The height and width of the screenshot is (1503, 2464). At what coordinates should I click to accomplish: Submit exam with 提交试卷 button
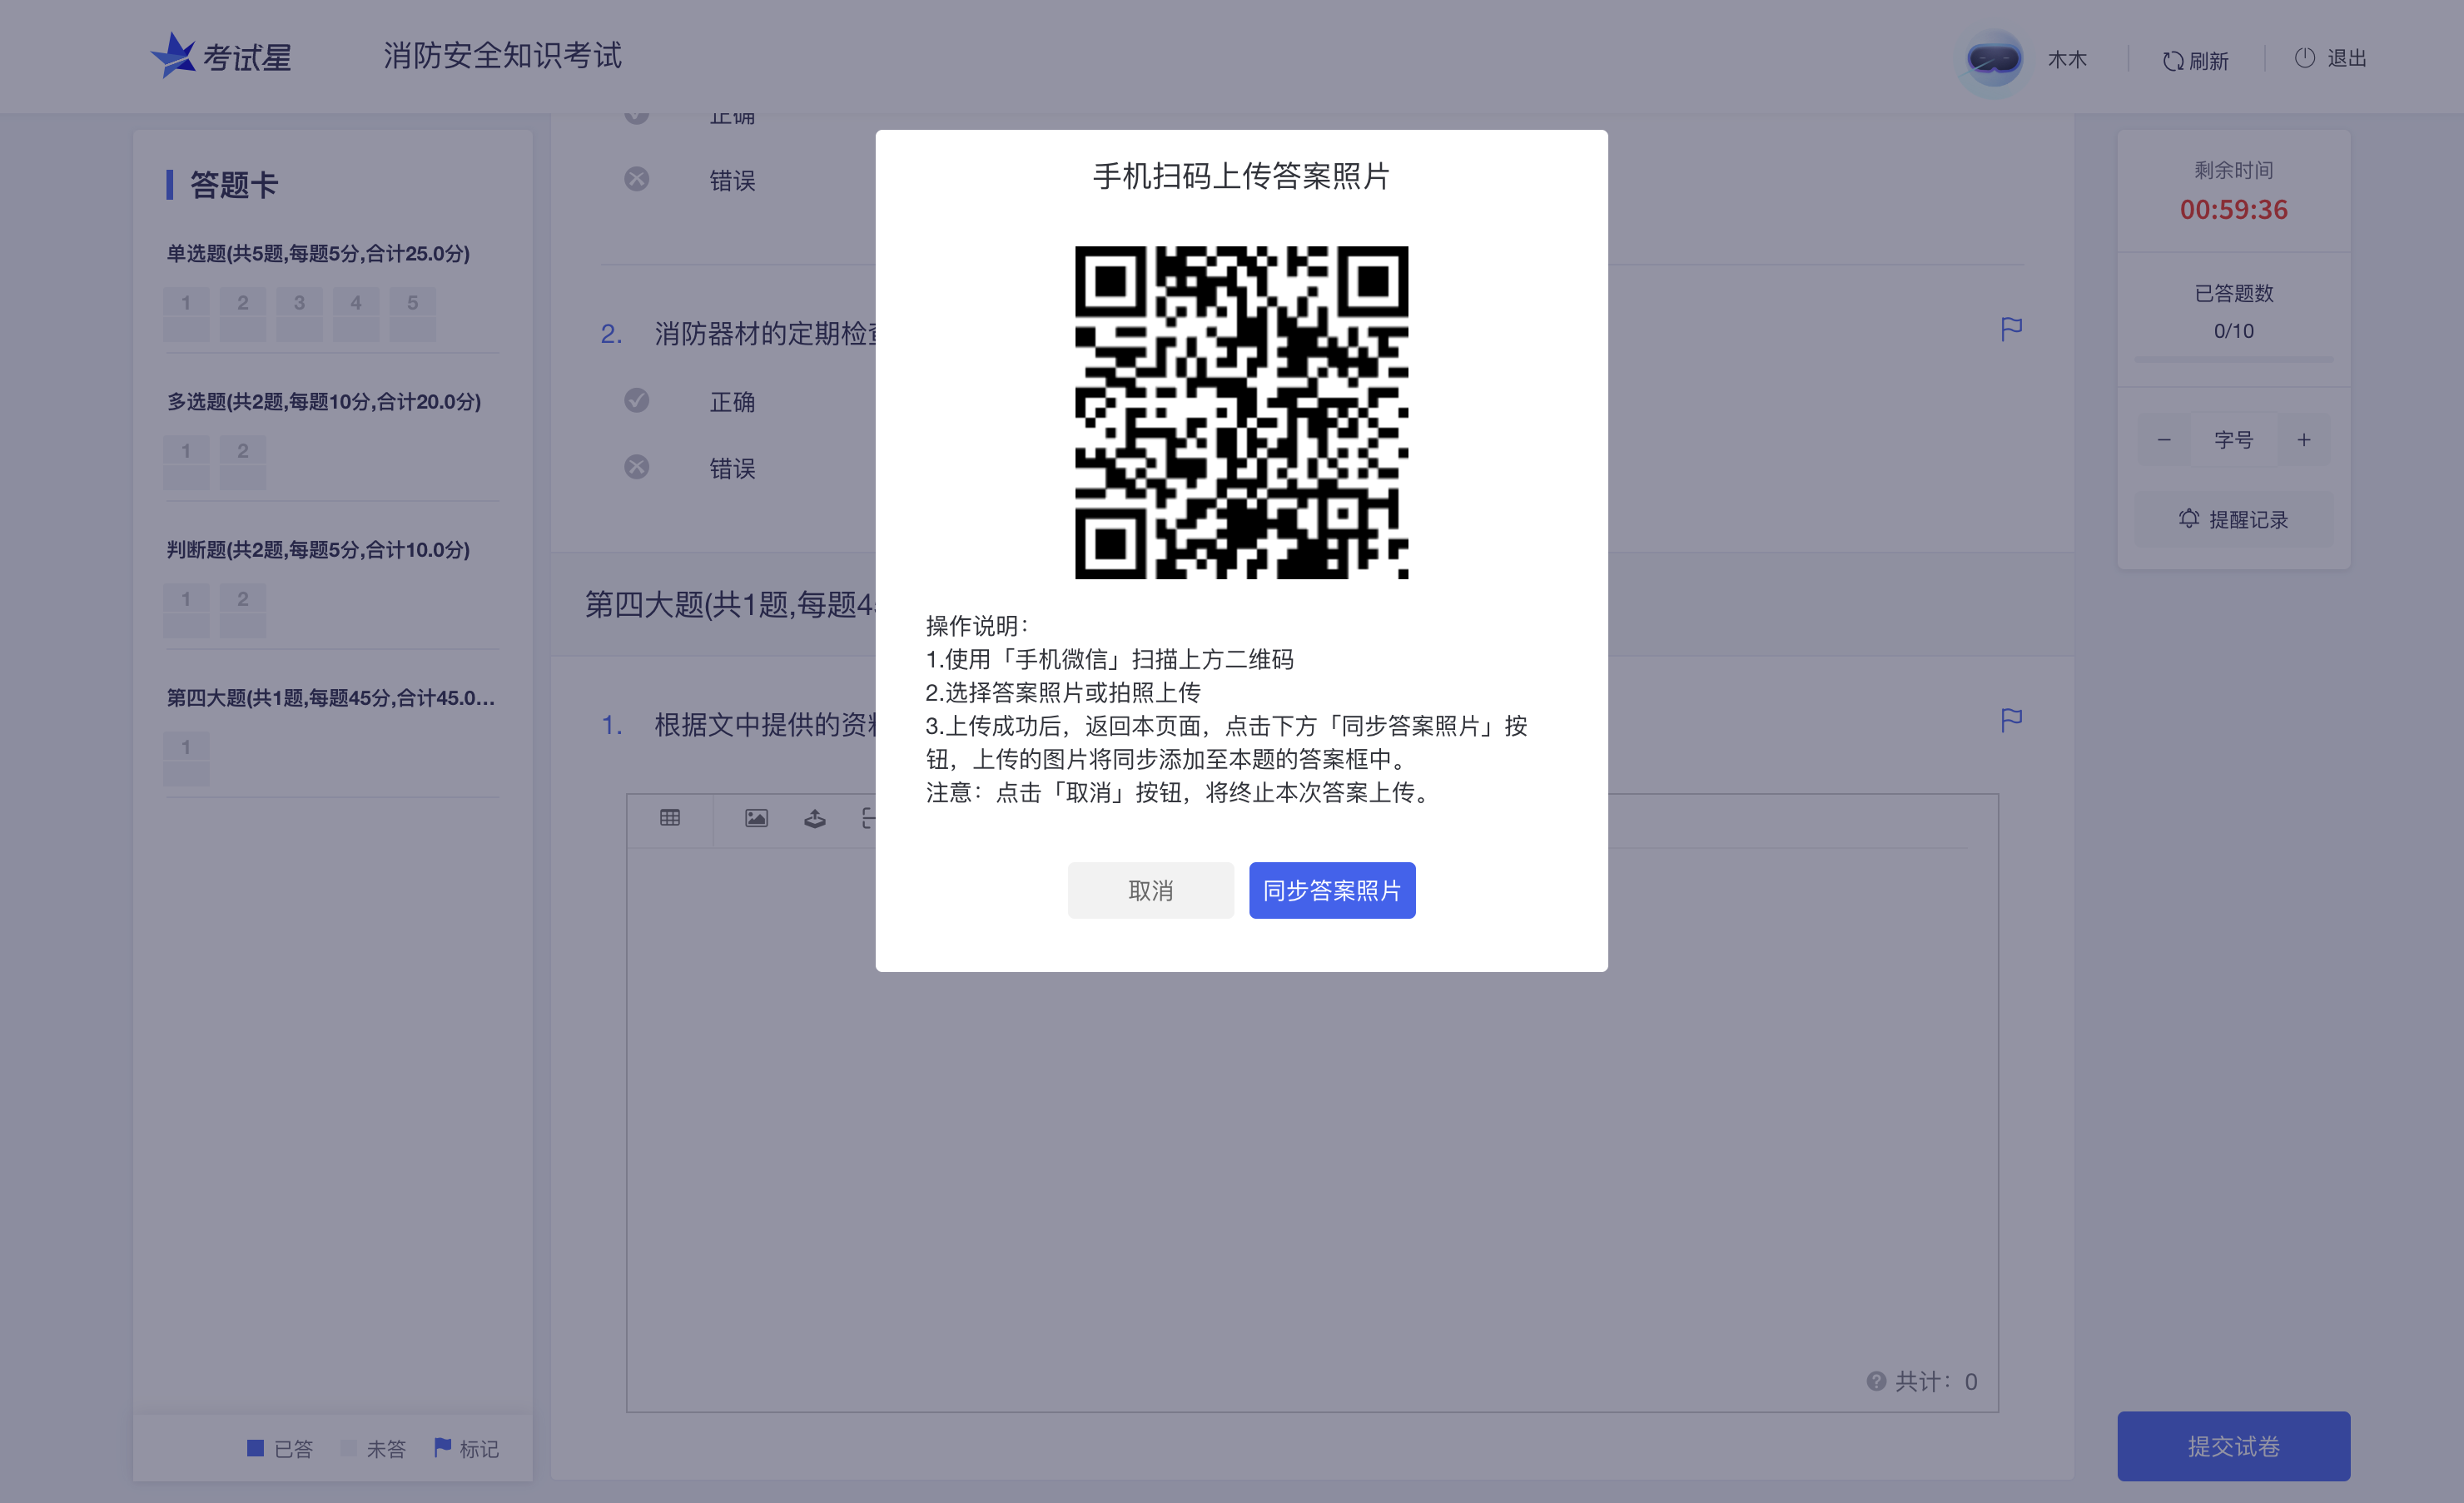(x=2233, y=1446)
